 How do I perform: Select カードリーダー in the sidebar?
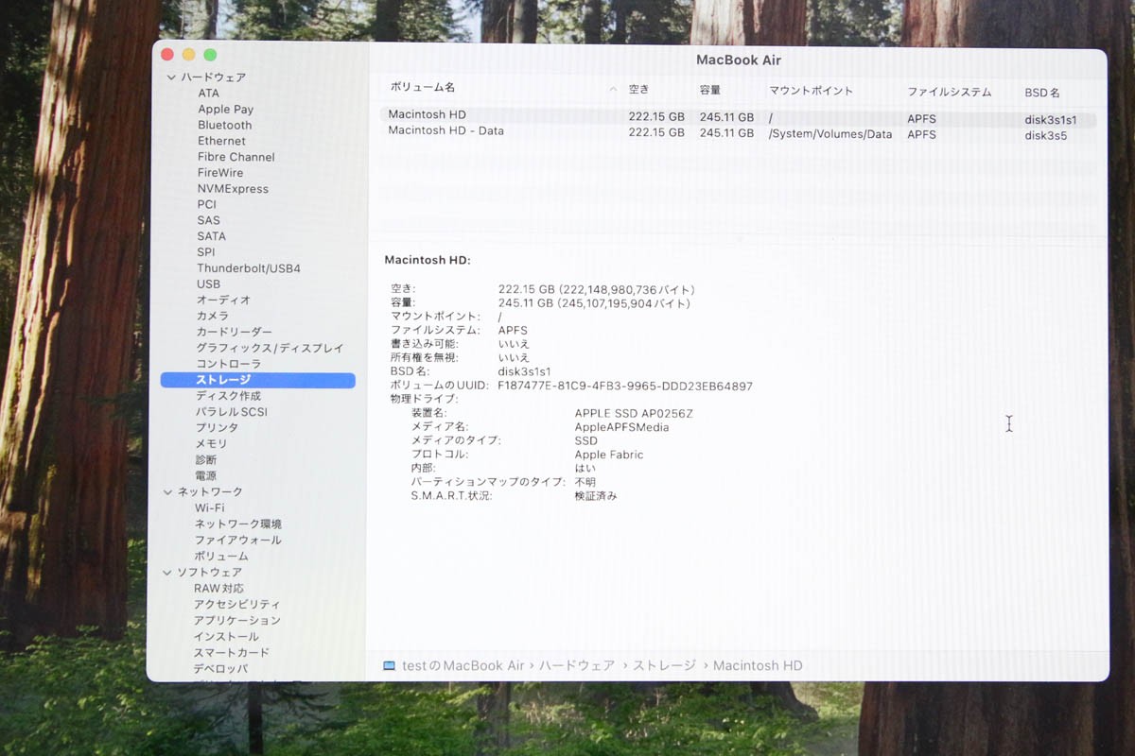tap(234, 332)
